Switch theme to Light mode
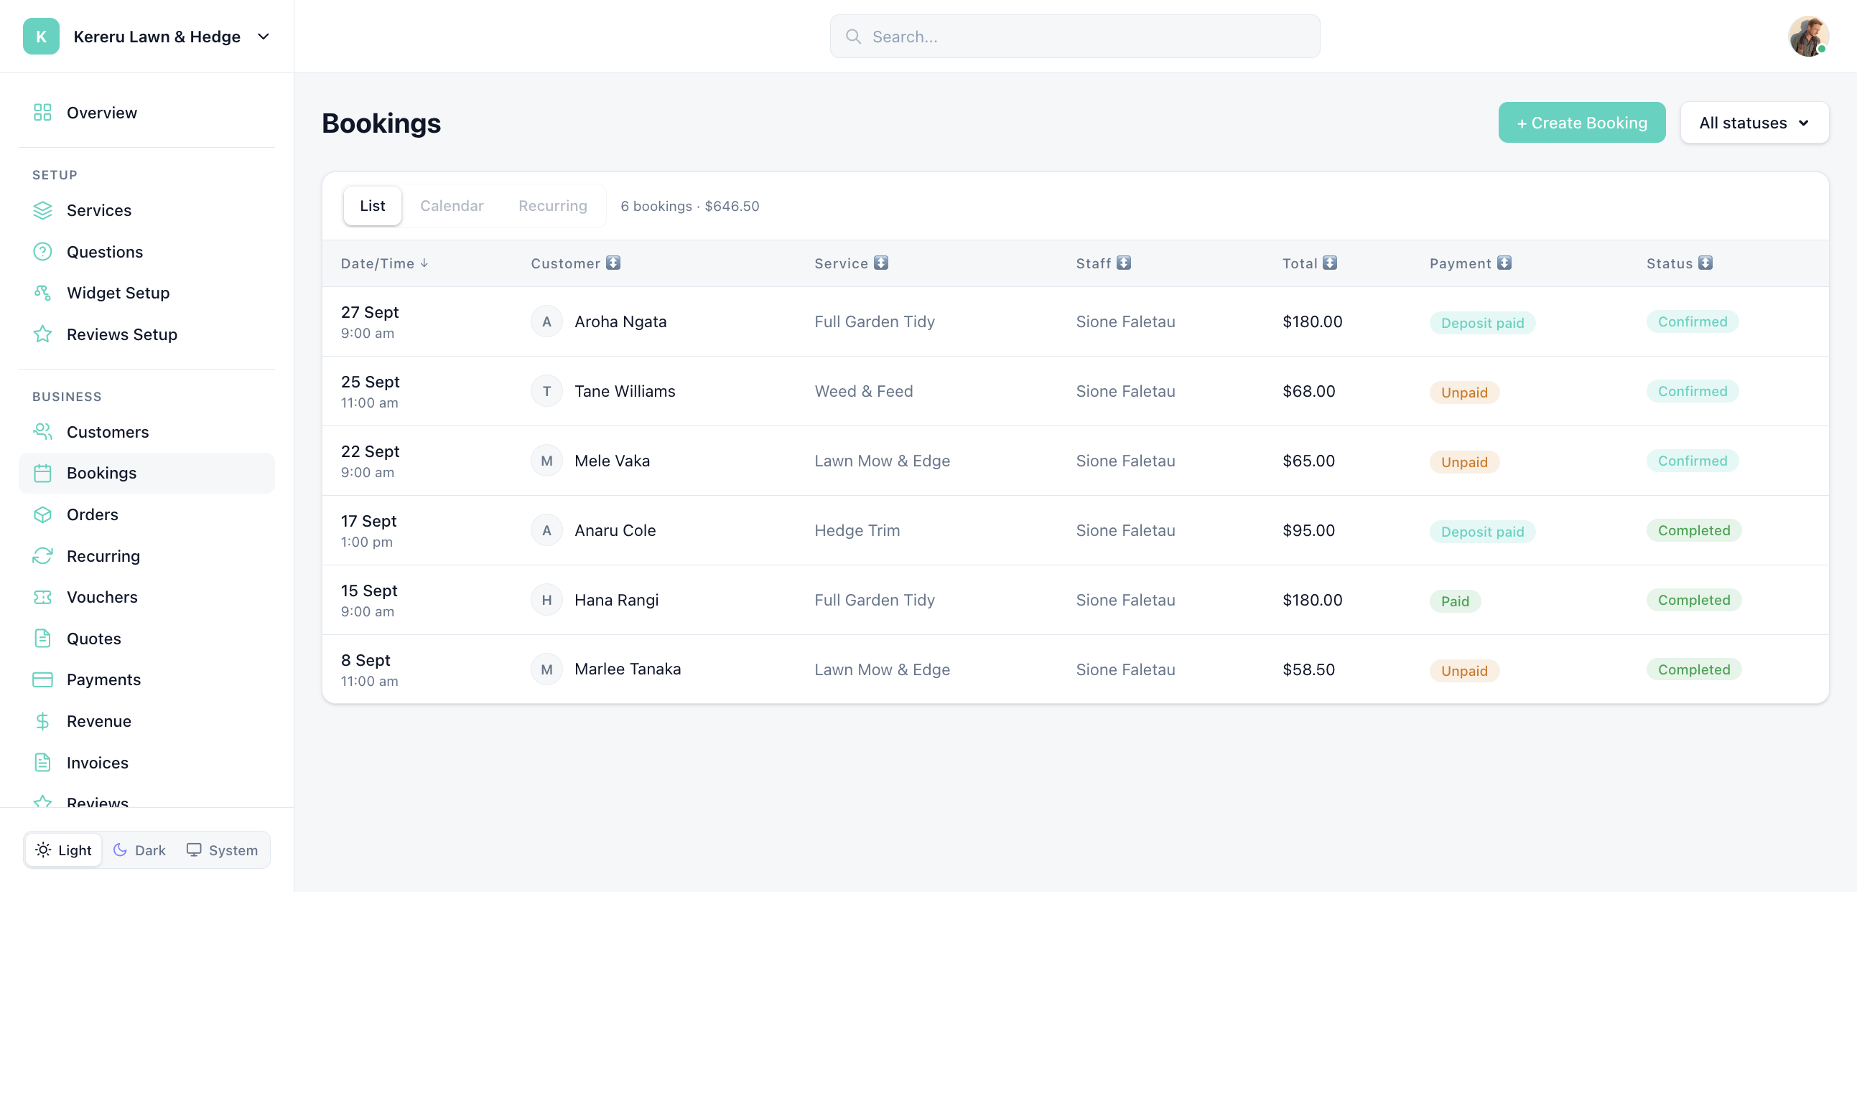 [64, 850]
